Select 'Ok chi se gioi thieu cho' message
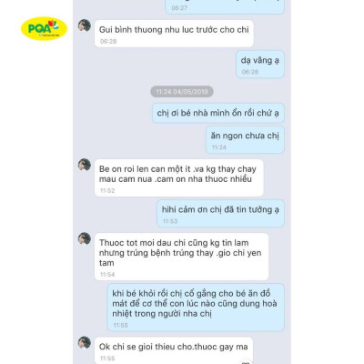This screenshot has height=364, width=364. (x=174, y=350)
